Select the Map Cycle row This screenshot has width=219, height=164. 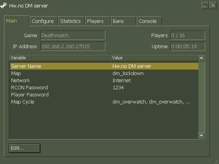click(x=104, y=102)
